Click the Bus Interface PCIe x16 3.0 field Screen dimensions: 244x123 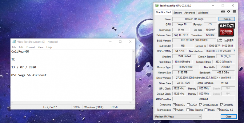coord(218,51)
